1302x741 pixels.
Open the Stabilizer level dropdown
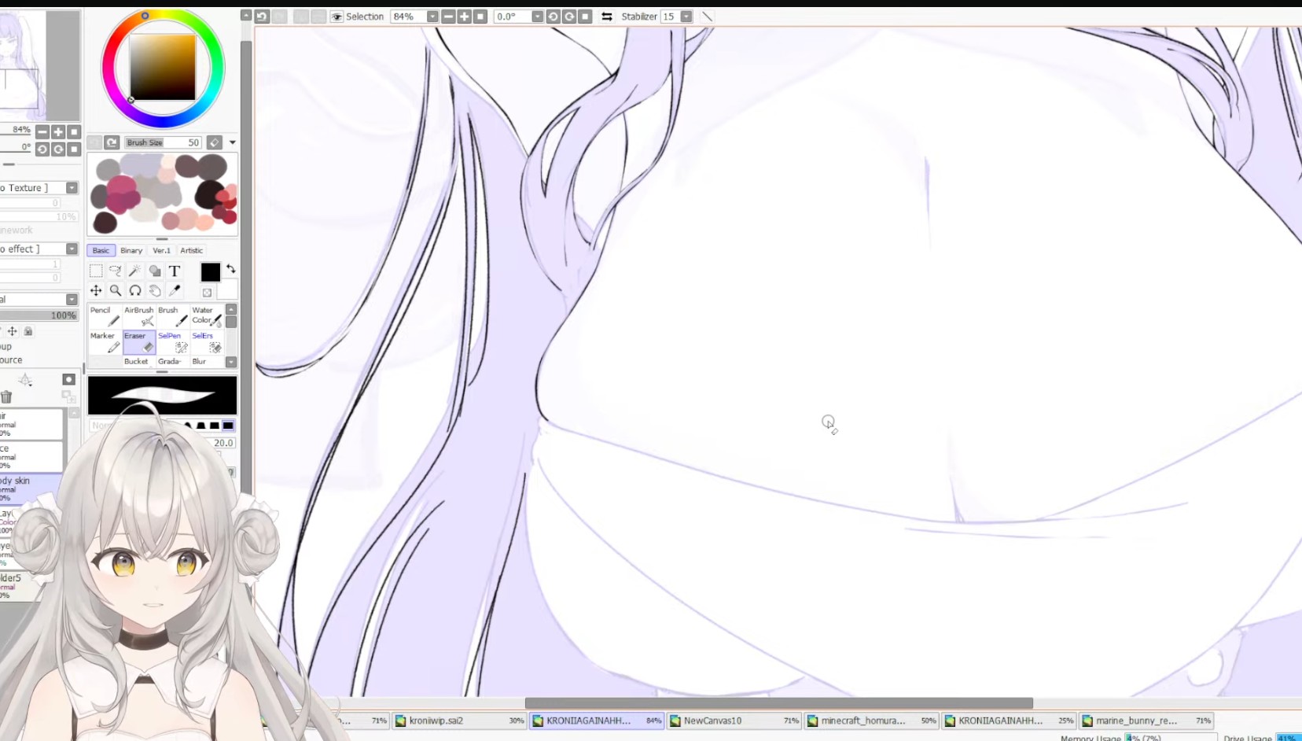[686, 17]
